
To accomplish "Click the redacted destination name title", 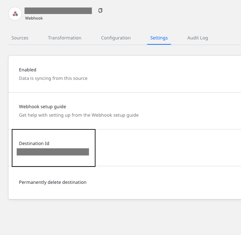I will pyautogui.click(x=58, y=10).
